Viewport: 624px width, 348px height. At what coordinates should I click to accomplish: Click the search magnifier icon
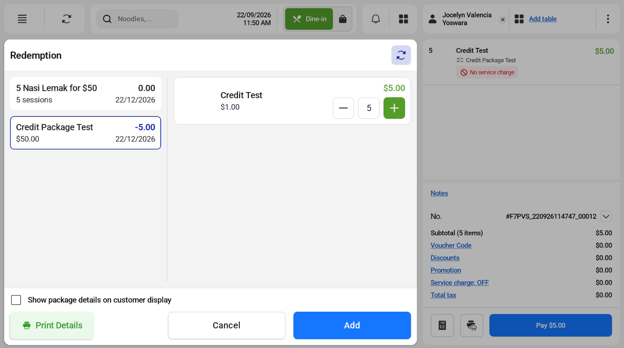pos(107,19)
